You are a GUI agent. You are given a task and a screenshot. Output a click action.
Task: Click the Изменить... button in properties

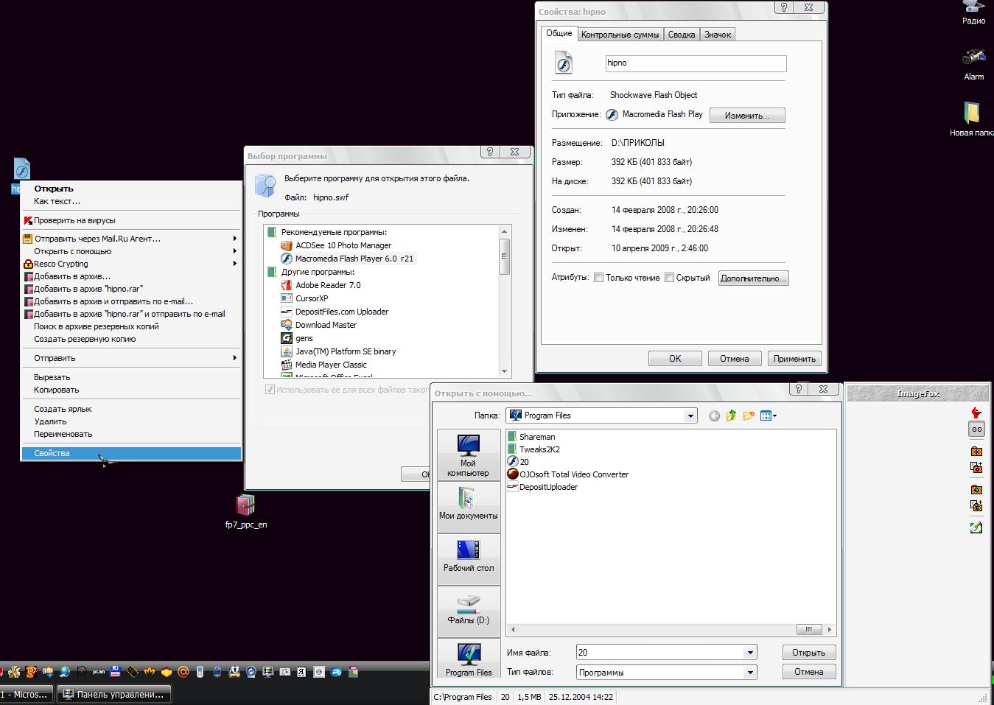tap(747, 116)
